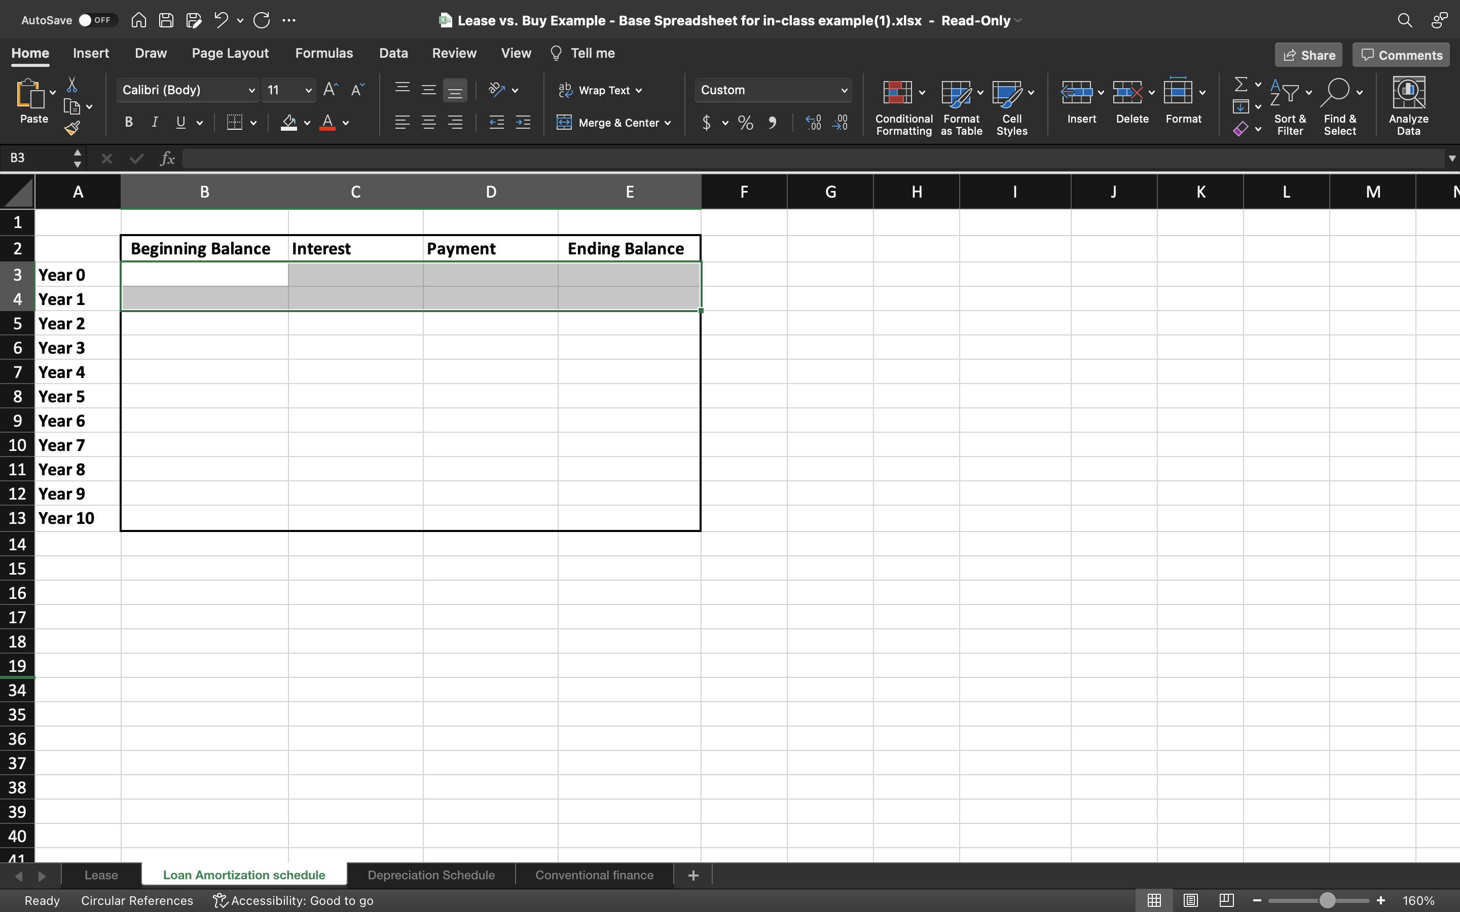Click the Cut scissors icon
1460x912 pixels.
[72, 85]
